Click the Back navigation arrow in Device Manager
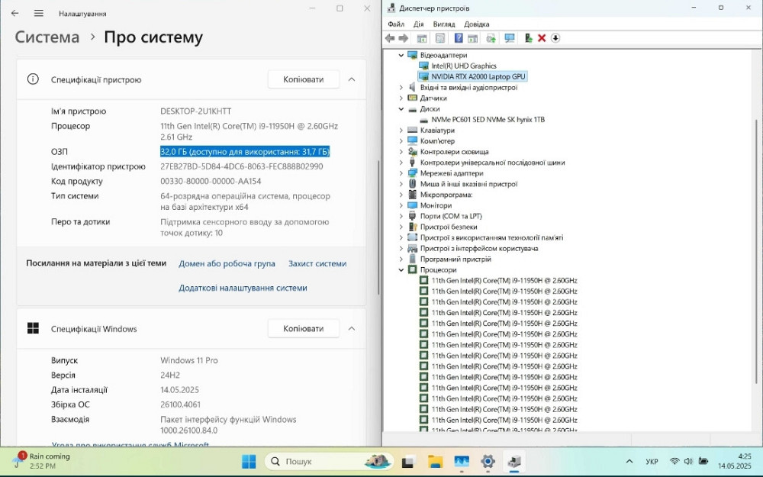The width and height of the screenshot is (763, 477). [x=391, y=37]
